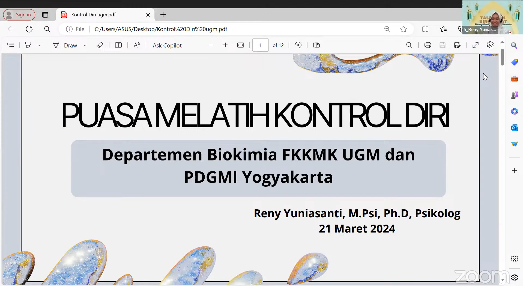Toggle the Highlight tool
The width and height of the screenshot is (523, 286).
(x=28, y=45)
